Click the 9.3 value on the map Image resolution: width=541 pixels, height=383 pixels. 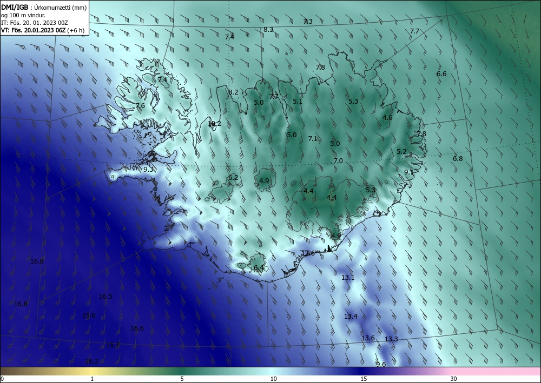[x=148, y=170]
